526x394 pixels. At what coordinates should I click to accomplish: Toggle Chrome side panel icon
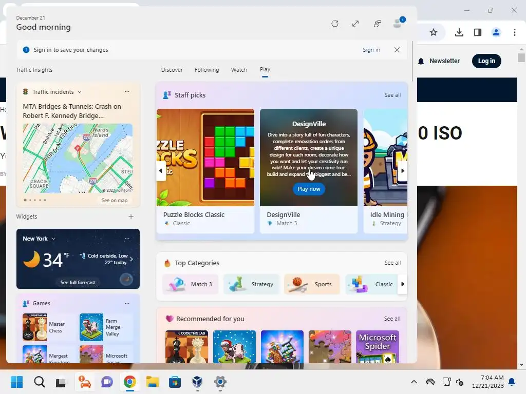click(x=478, y=32)
